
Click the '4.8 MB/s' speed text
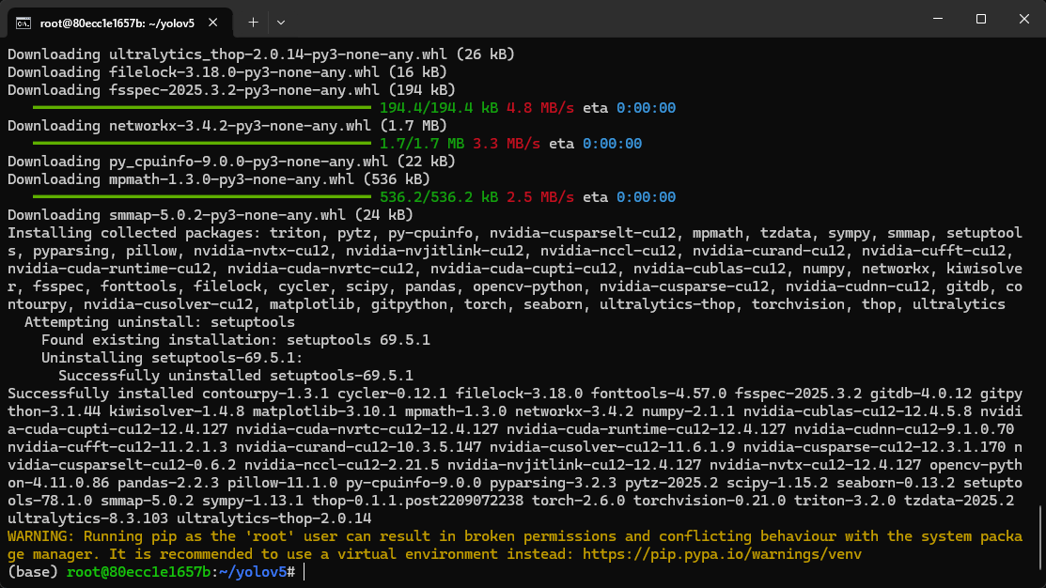tap(539, 108)
